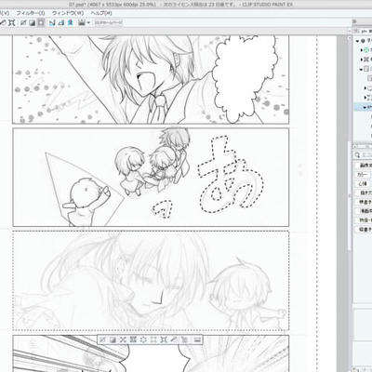Open Selection launcher settings icon
The width and height of the screenshot is (372, 372).
[197, 340]
